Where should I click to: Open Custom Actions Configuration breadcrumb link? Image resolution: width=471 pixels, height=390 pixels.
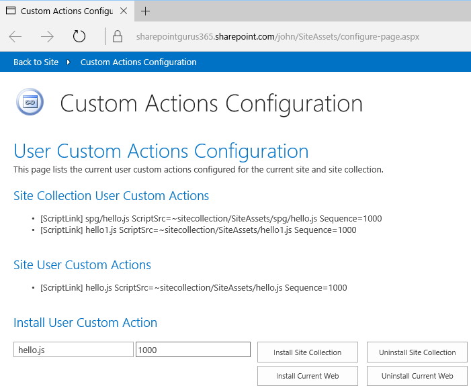138,62
